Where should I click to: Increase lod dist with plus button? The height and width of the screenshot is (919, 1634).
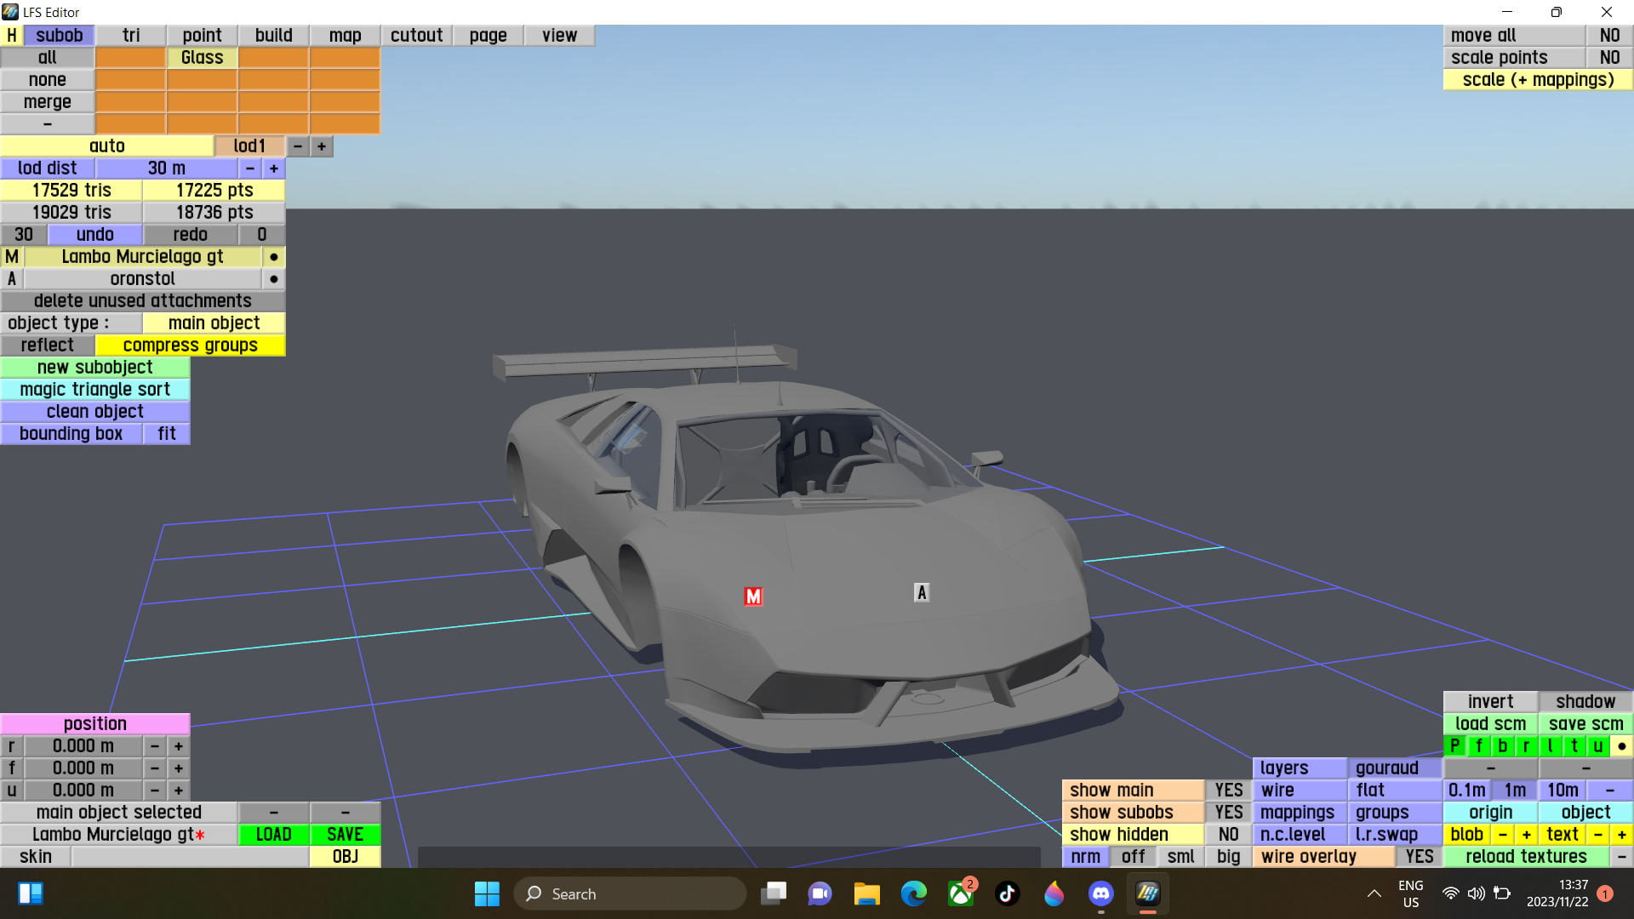click(274, 168)
